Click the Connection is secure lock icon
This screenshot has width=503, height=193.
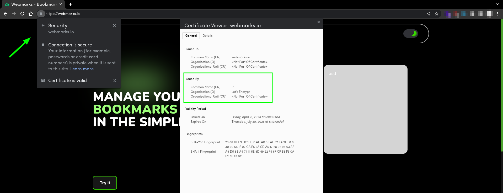[x=43, y=45]
